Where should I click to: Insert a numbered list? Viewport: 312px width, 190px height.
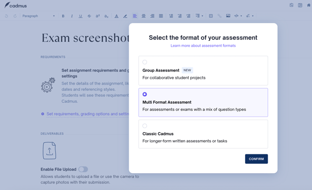point(171,16)
